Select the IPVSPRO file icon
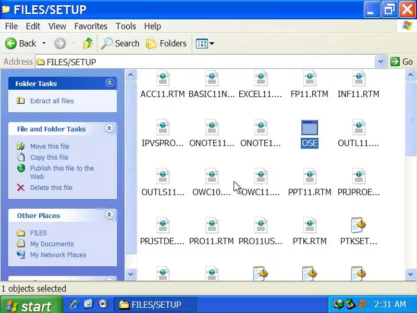Image resolution: width=417 pixels, height=313 pixels. pos(163,127)
